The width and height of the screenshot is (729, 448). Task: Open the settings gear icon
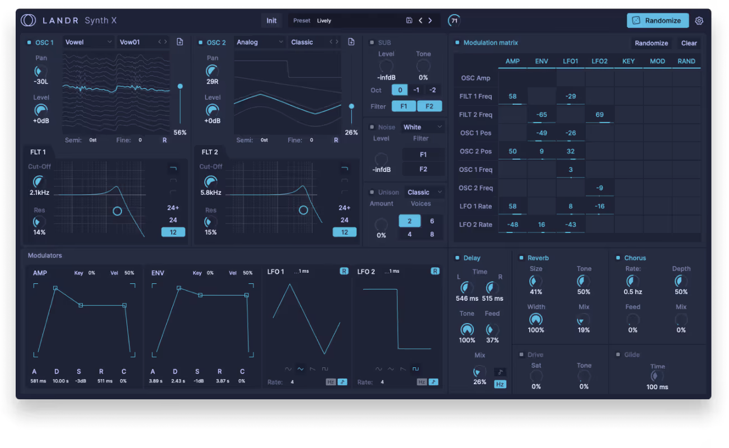tap(699, 21)
